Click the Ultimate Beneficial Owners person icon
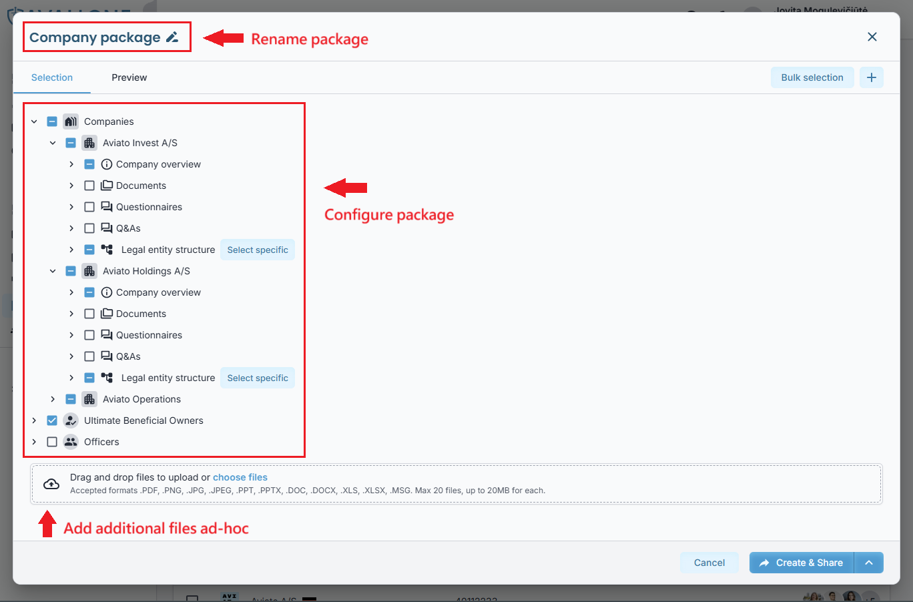This screenshot has height=602, width=913. 71,420
